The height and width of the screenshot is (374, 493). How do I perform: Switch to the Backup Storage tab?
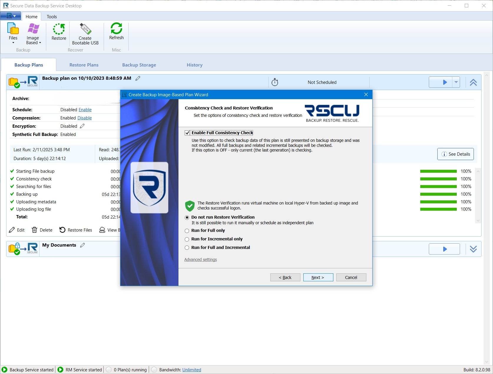(139, 65)
